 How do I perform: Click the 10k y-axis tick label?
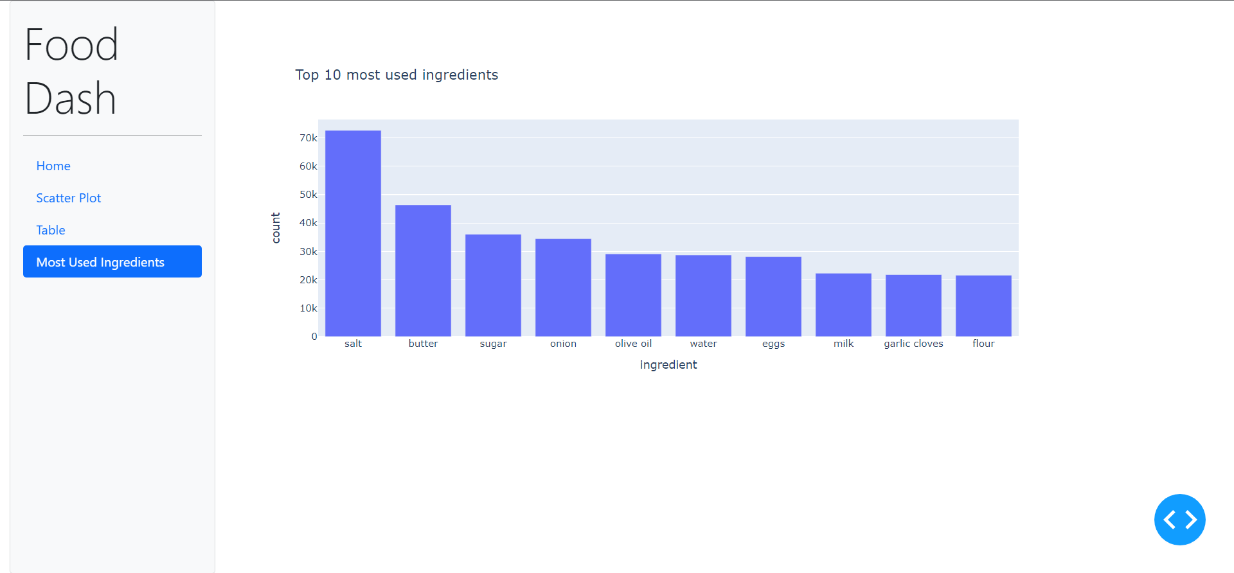(308, 308)
